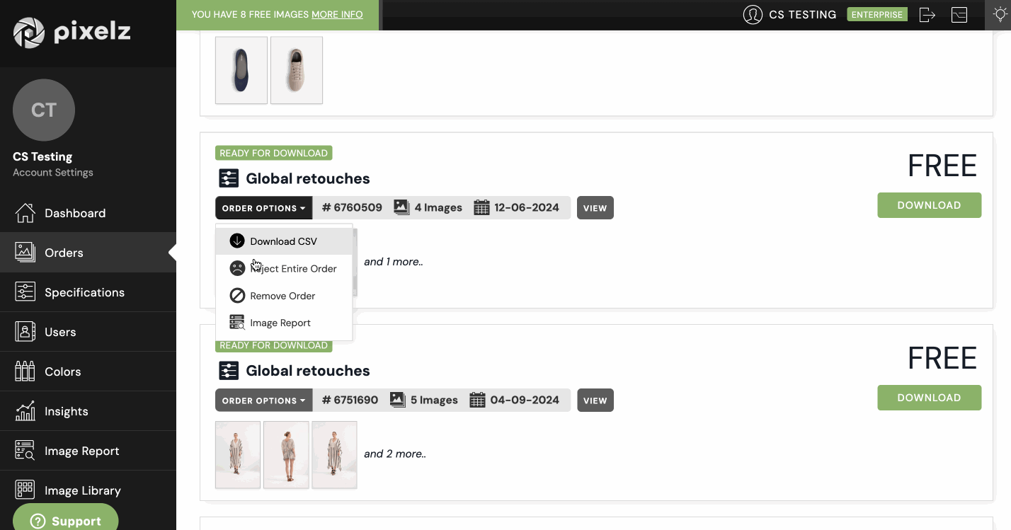Click the CS Testing user profile icon
This screenshot has height=530, width=1011.
coord(753,15)
